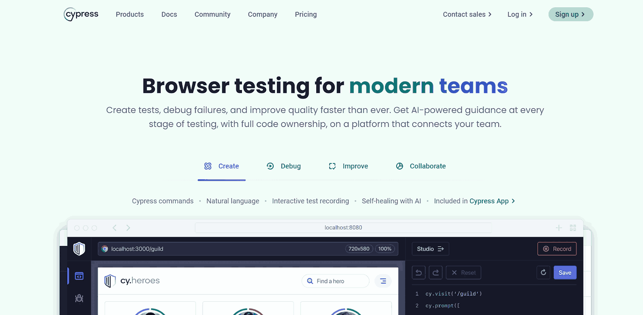643x315 pixels.
Task: Click the localhost:8080 address bar
Action: click(343, 228)
